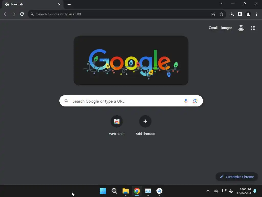Show hidden system tray icons
262x197 pixels.
[x=208, y=191]
